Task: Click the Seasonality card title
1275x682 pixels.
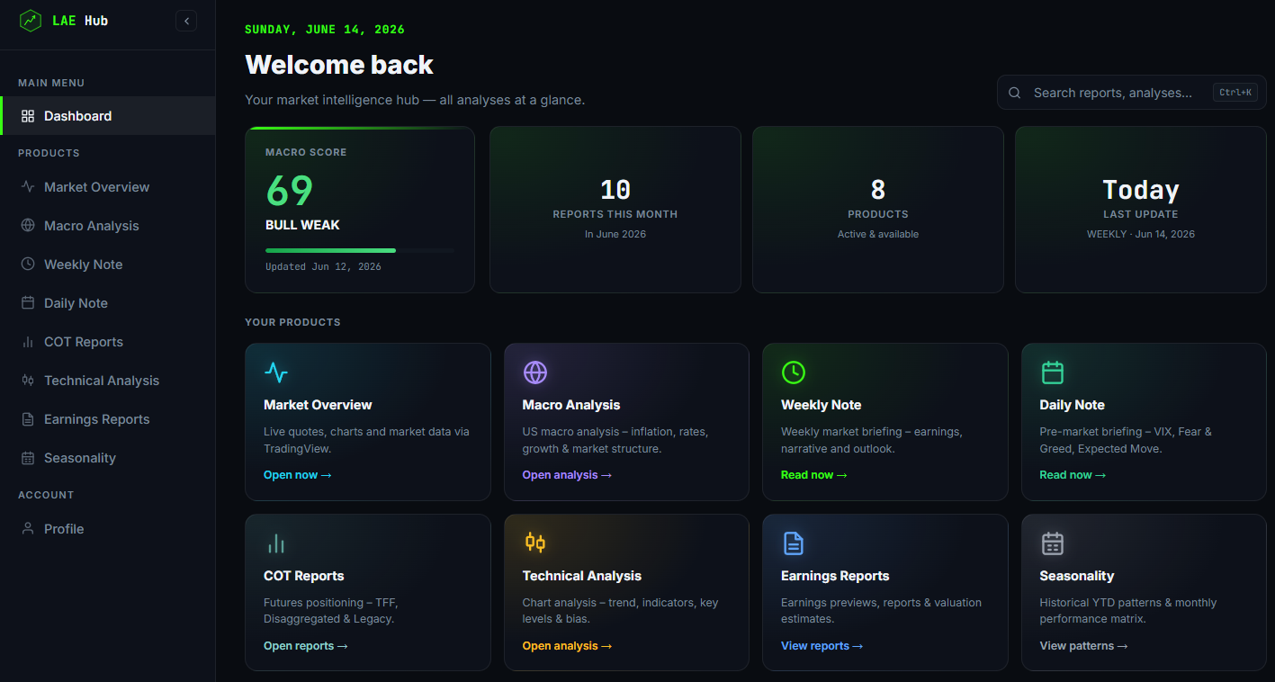Action: point(1077,576)
